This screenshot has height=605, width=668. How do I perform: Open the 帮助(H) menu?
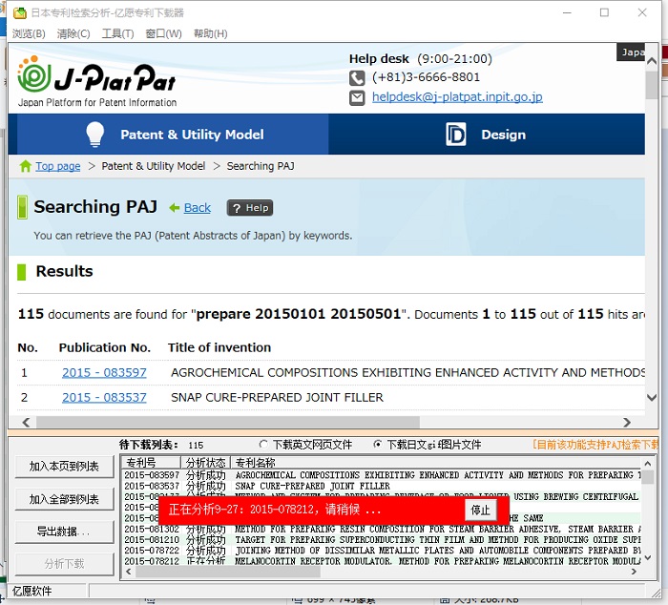(211, 33)
